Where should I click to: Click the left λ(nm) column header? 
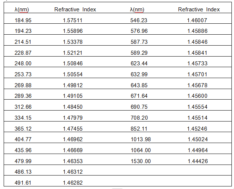coord(21,9)
